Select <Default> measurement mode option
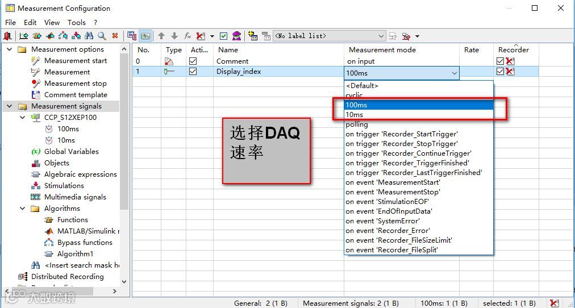 419,86
